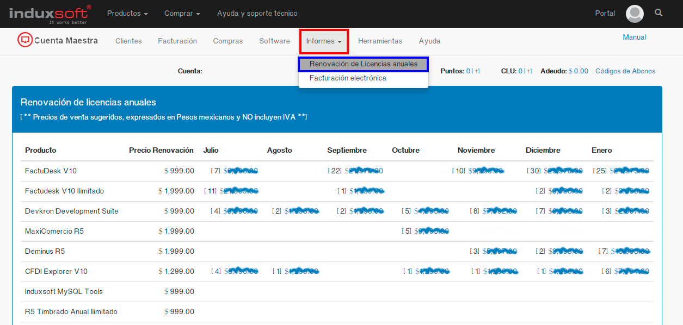Screen dimensions: 683x325
Task: Click the Producto column header
Action: tap(41, 151)
